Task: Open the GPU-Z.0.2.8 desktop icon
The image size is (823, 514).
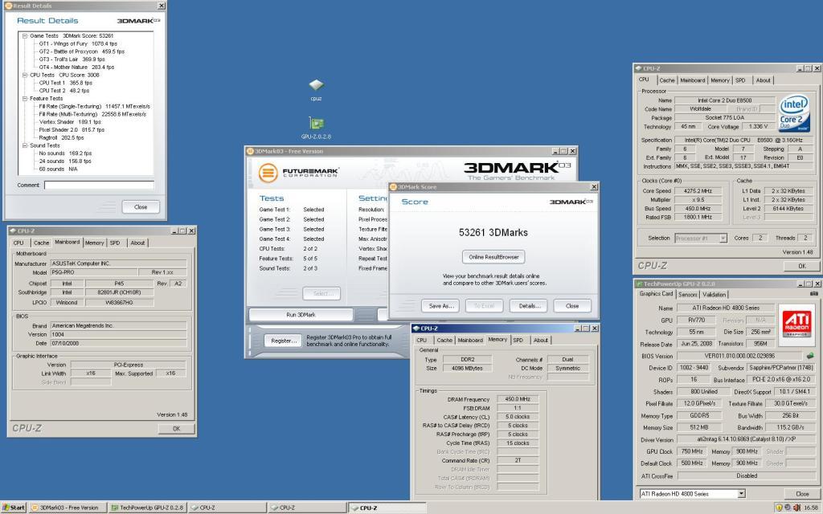Action: (316, 124)
